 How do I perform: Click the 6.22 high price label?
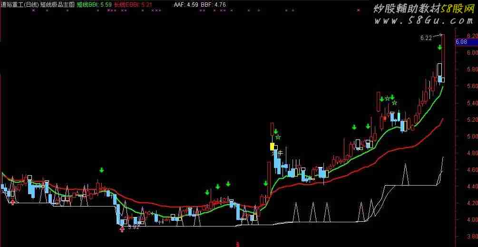click(x=426, y=38)
